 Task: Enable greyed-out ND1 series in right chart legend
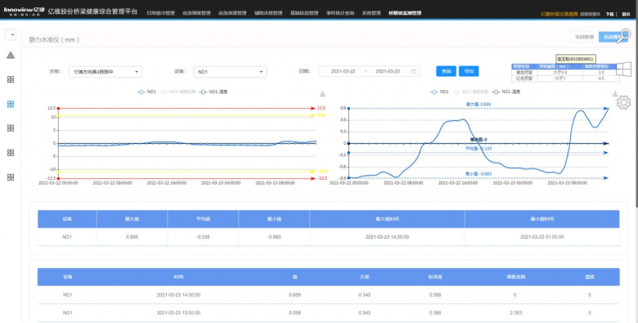pyautogui.click(x=467, y=92)
